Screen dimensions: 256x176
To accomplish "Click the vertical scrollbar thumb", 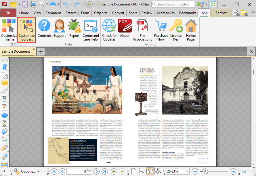I will pos(253,72).
